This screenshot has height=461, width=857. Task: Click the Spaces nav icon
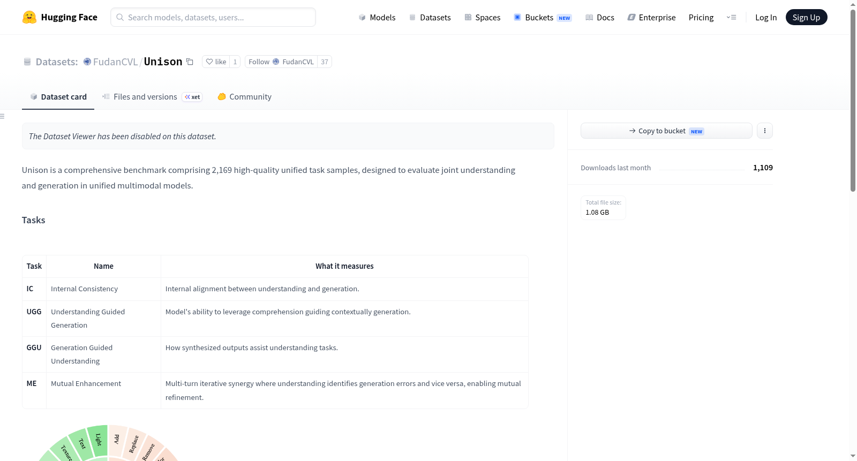[x=468, y=17]
